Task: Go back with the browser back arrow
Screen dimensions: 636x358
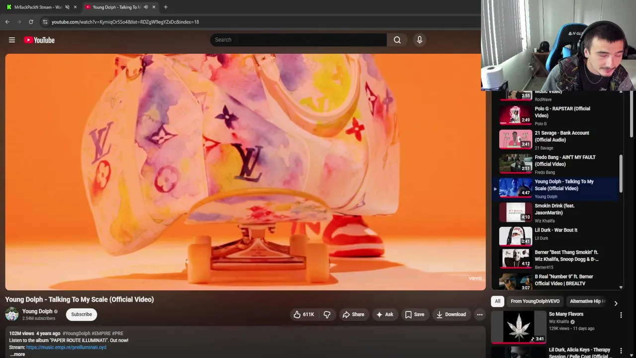Action: (x=7, y=22)
